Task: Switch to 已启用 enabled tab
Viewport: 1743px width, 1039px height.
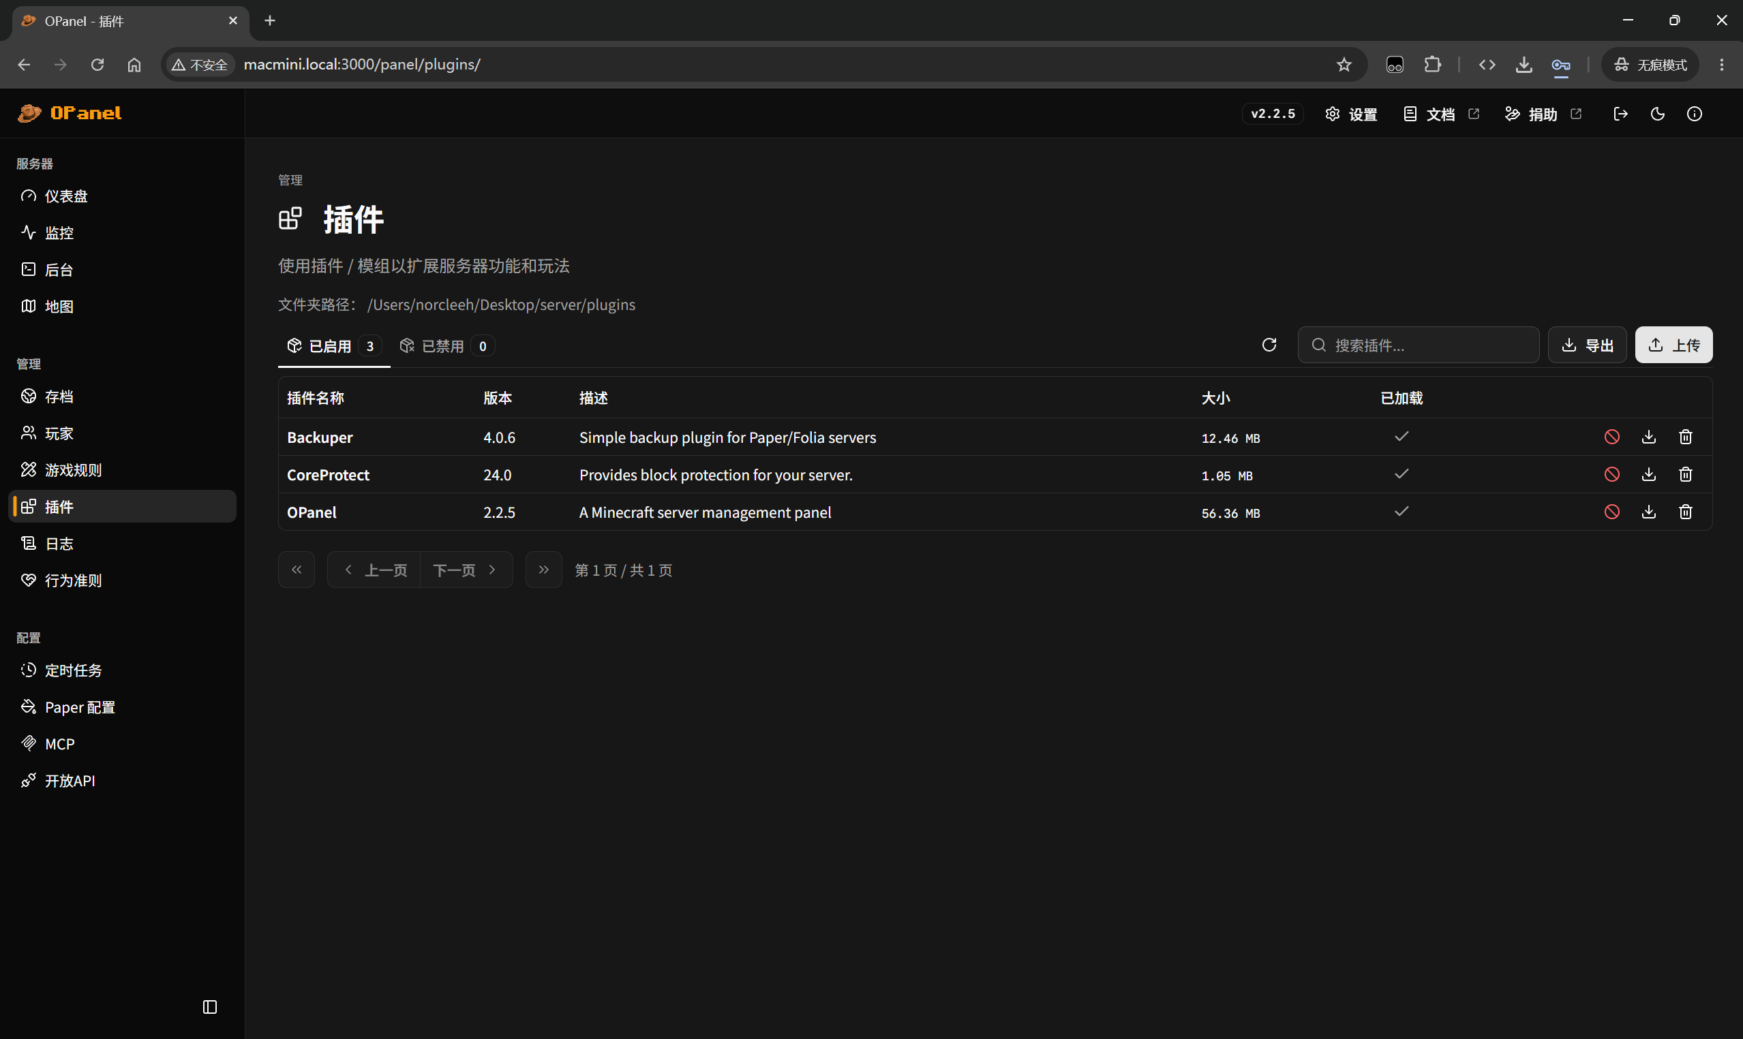Action: tap(334, 346)
